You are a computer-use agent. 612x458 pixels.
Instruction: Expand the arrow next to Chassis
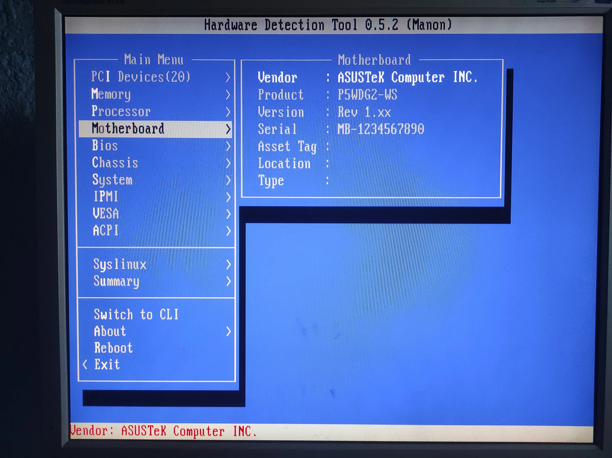(228, 163)
